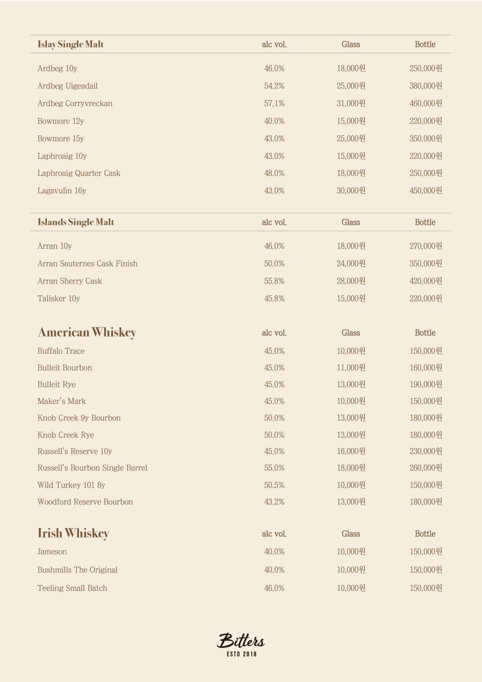Click the Lagavulin 16y item

point(61,191)
